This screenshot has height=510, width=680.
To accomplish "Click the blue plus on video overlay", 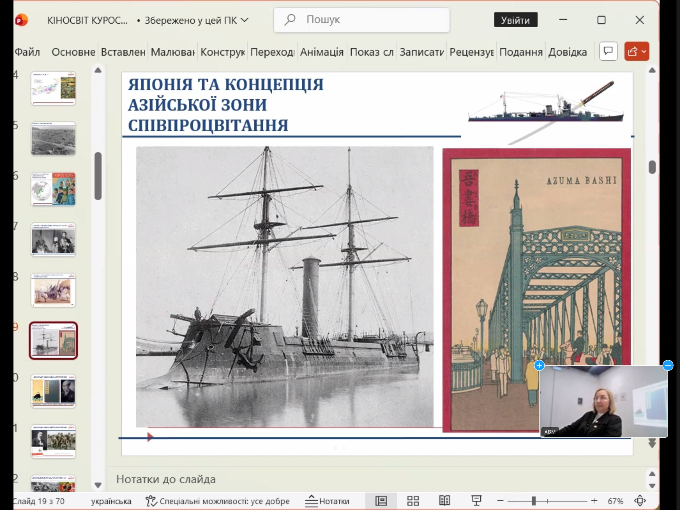I will tap(539, 365).
